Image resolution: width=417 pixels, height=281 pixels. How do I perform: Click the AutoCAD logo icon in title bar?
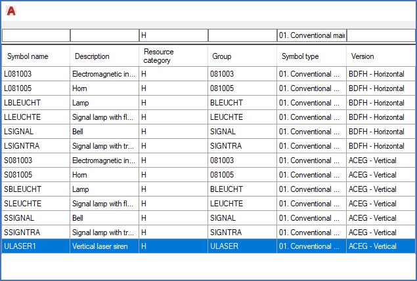coord(11,11)
